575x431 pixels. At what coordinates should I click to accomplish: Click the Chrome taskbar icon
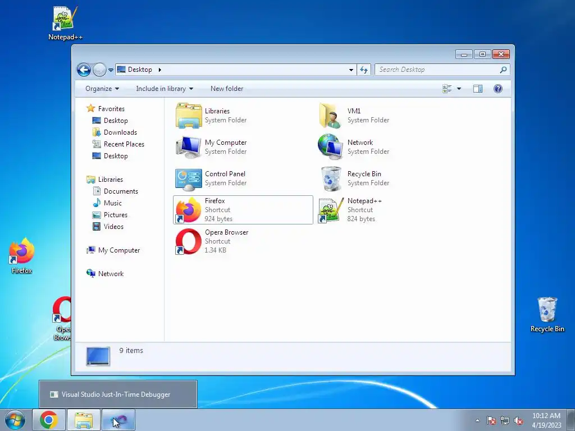pyautogui.click(x=49, y=420)
